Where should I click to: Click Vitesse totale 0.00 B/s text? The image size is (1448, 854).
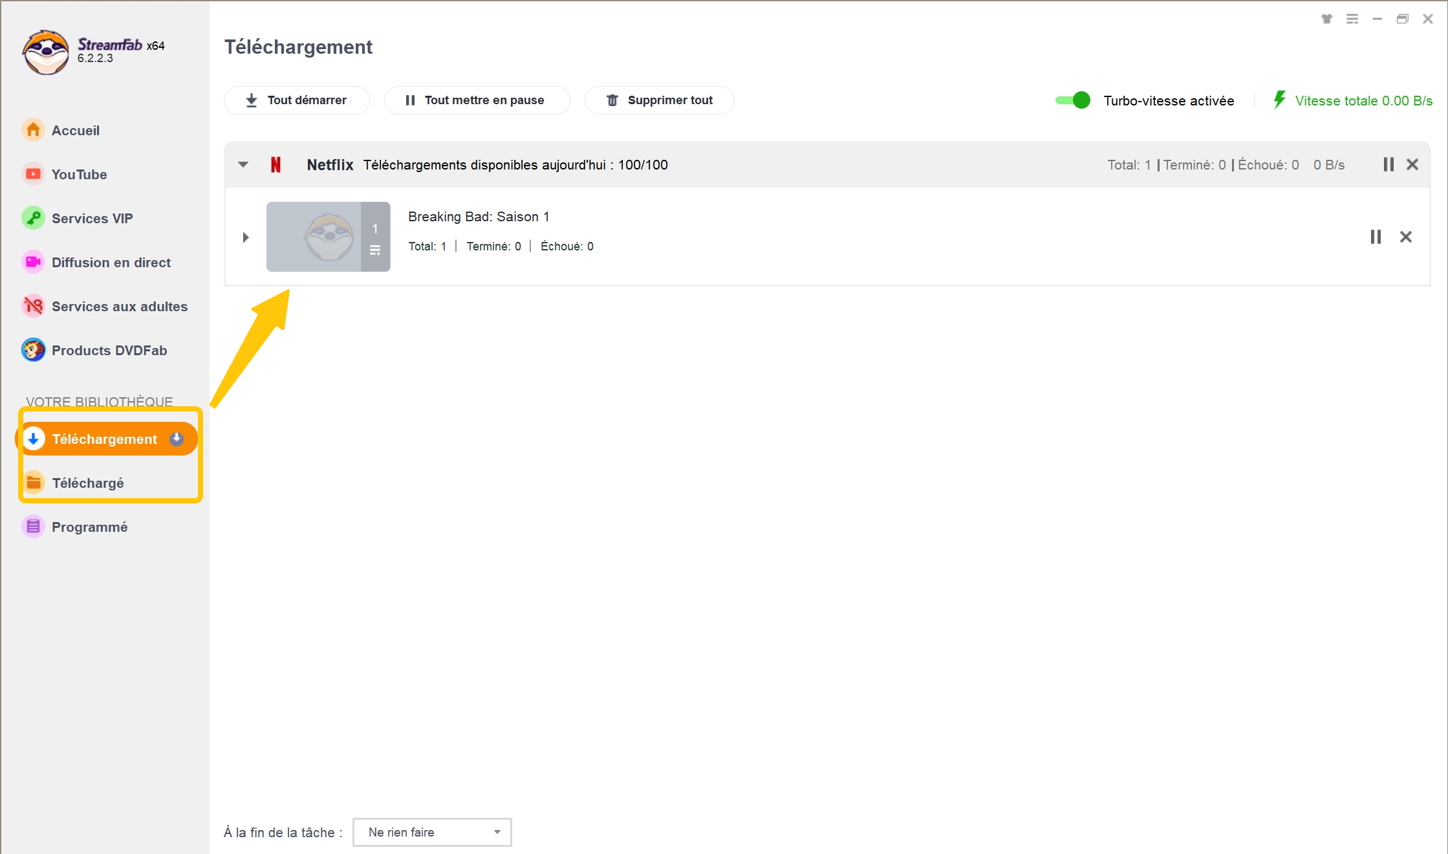pyautogui.click(x=1363, y=101)
